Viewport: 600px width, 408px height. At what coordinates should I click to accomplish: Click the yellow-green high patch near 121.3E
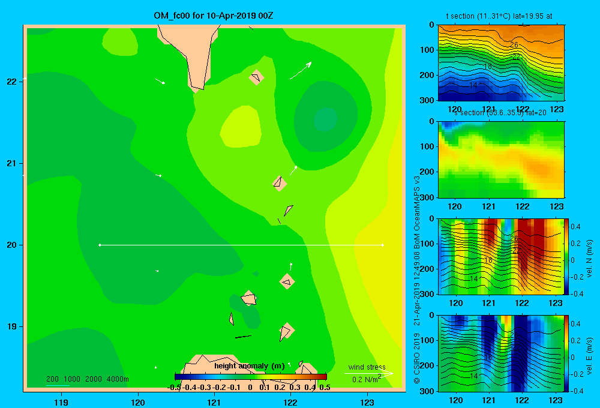pyautogui.click(x=241, y=127)
